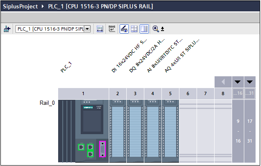Click the ...31 collapsed slot header
The image size is (261, 166).
pyautogui.click(x=250, y=93)
